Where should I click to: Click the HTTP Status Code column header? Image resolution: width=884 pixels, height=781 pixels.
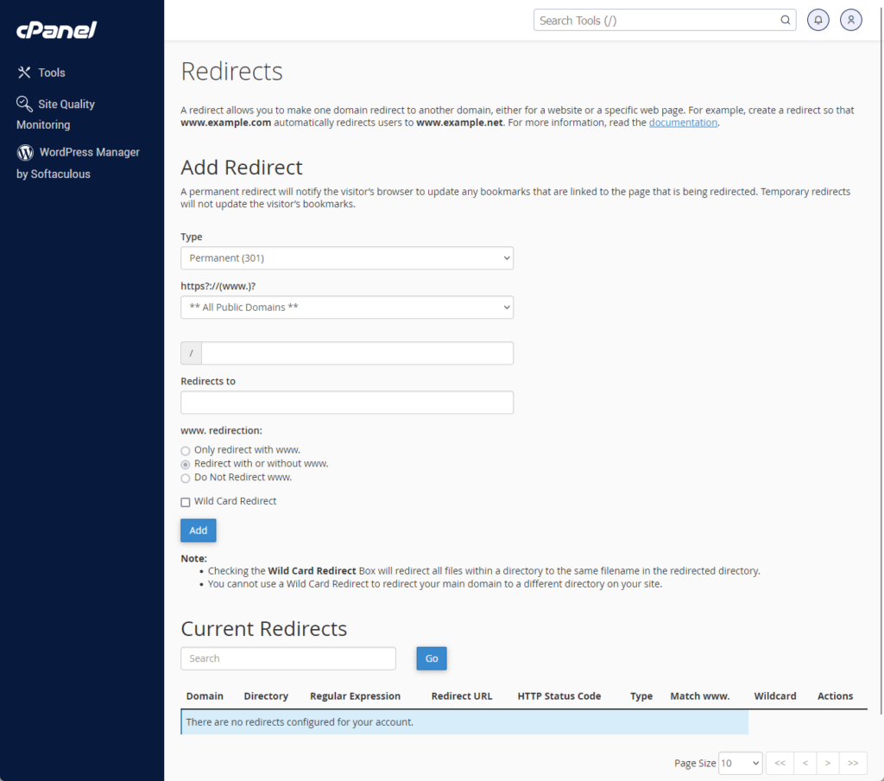[559, 695]
